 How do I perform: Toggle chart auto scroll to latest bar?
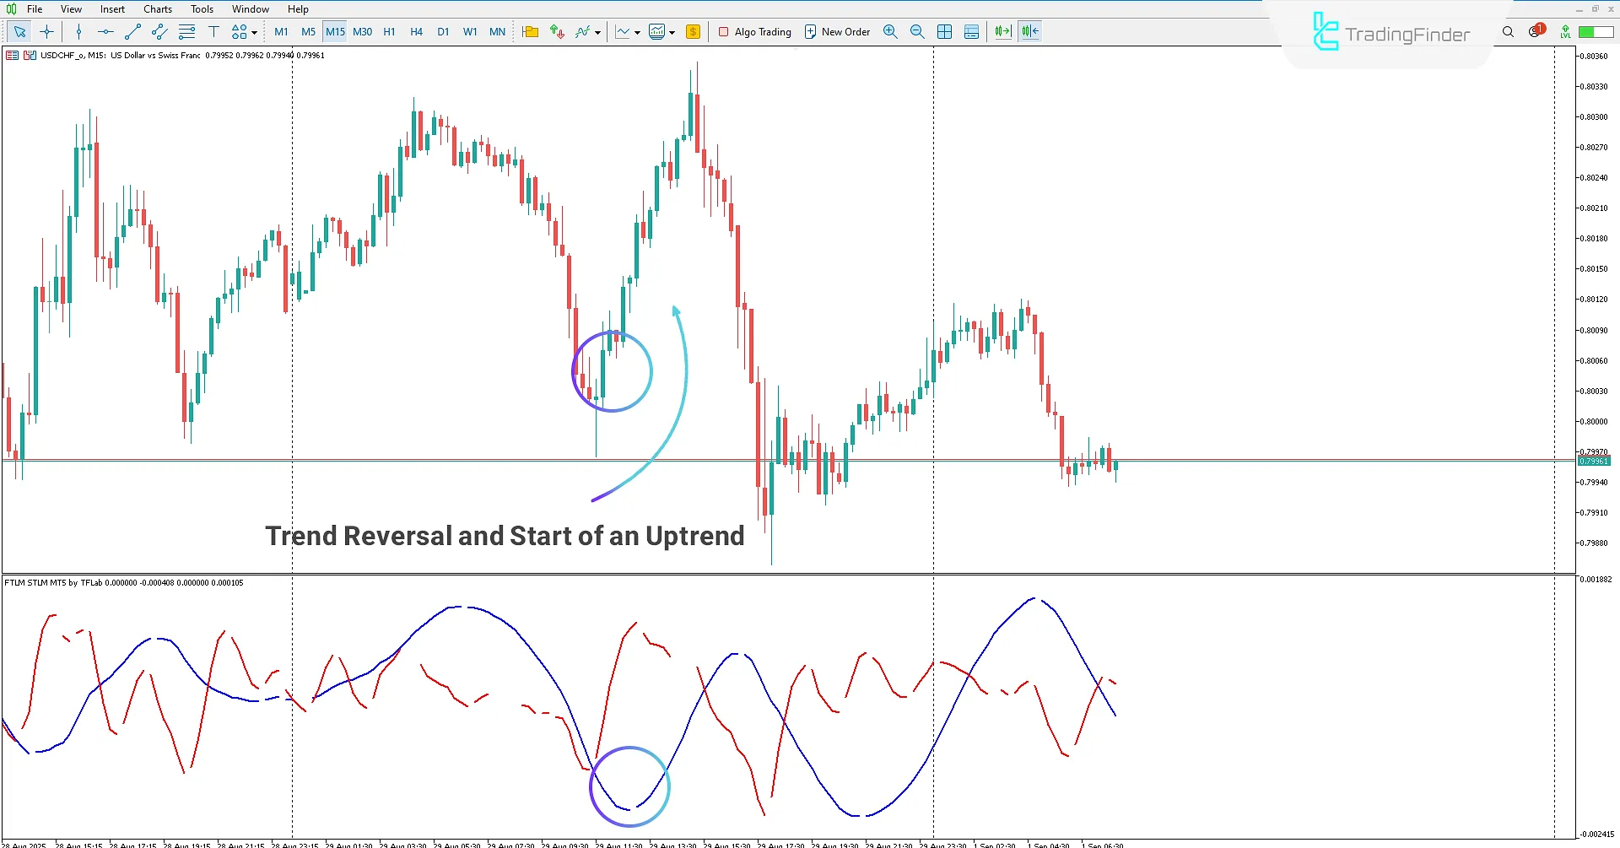pos(1002,32)
